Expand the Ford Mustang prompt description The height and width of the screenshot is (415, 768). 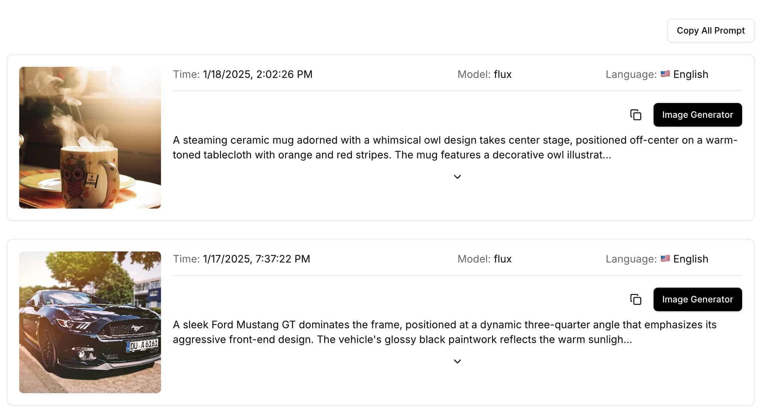[x=457, y=361]
